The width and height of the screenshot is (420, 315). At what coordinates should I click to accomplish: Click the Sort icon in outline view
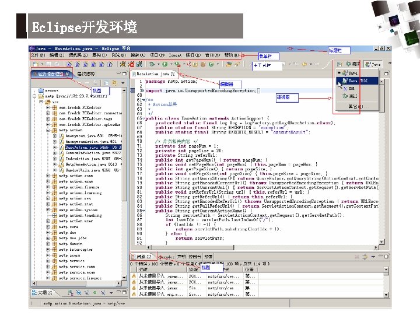point(70,293)
